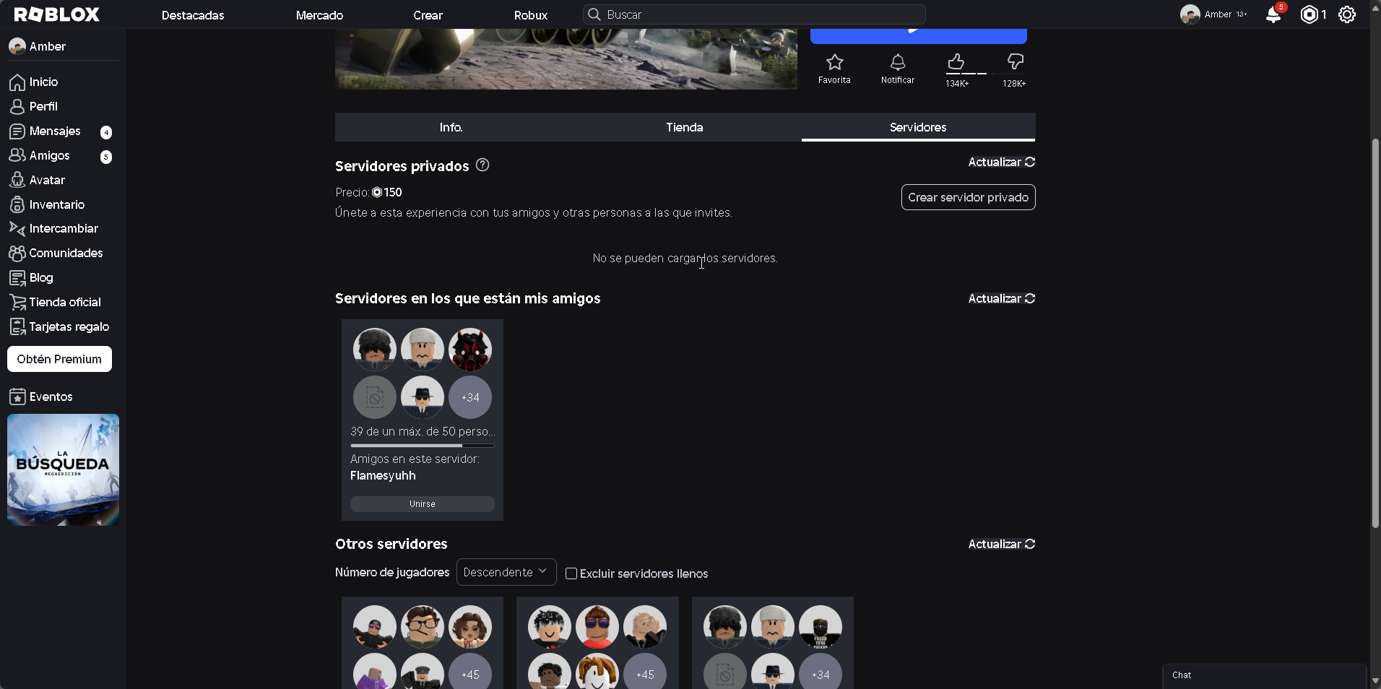Viewport: 1381px width, 689px height.
Task: Expand the Chat panel
Action: (1264, 675)
